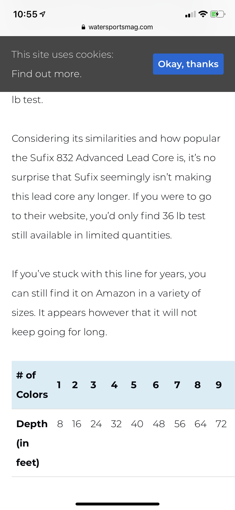Tap column header 9 in colors table
Screen dimensions: 235x510
coord(219,385)
